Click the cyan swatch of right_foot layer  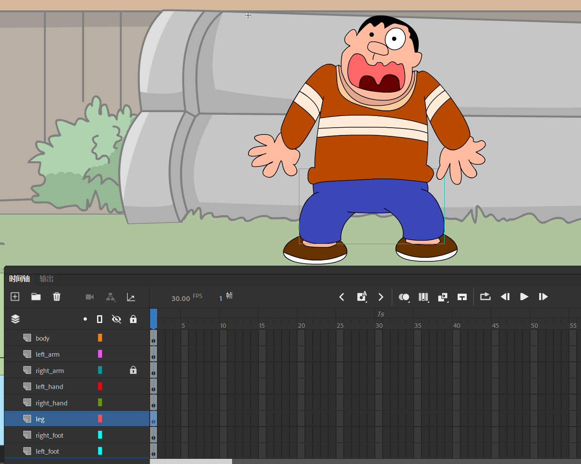(100, 435)
